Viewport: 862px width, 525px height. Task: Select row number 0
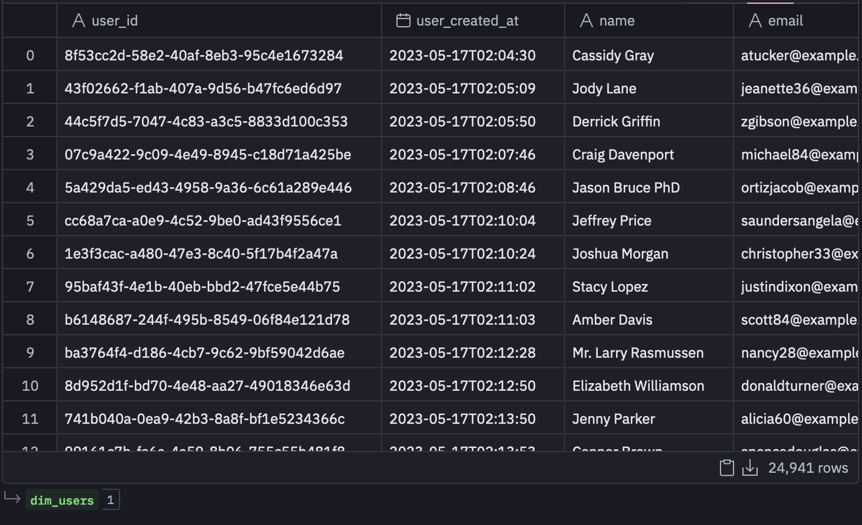[30, 56]
